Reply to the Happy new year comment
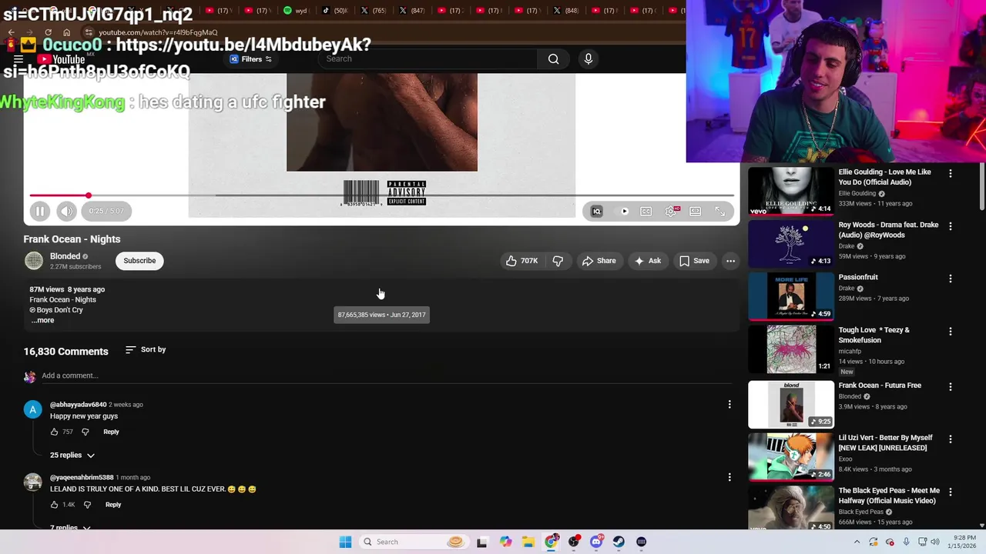Viewport: 986px width, 554px height. point(111,432)
